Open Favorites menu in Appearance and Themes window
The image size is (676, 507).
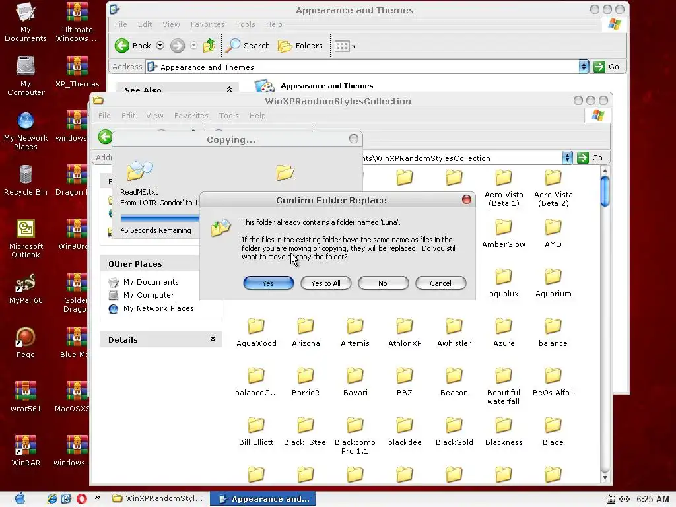click(207, 24)
